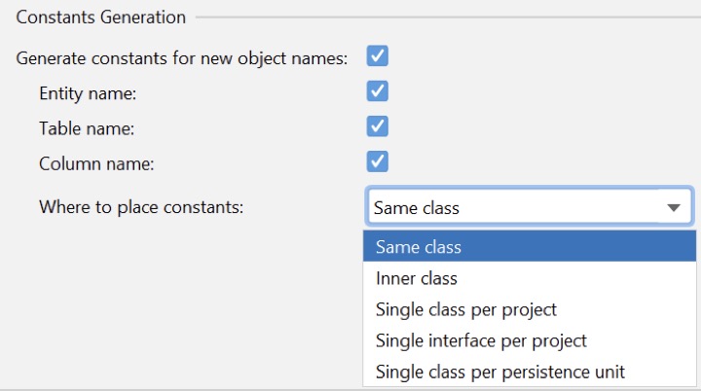Click the Table name label
Image resolution: width=701 pixels, height=391 pixels.
coord(87,128)
